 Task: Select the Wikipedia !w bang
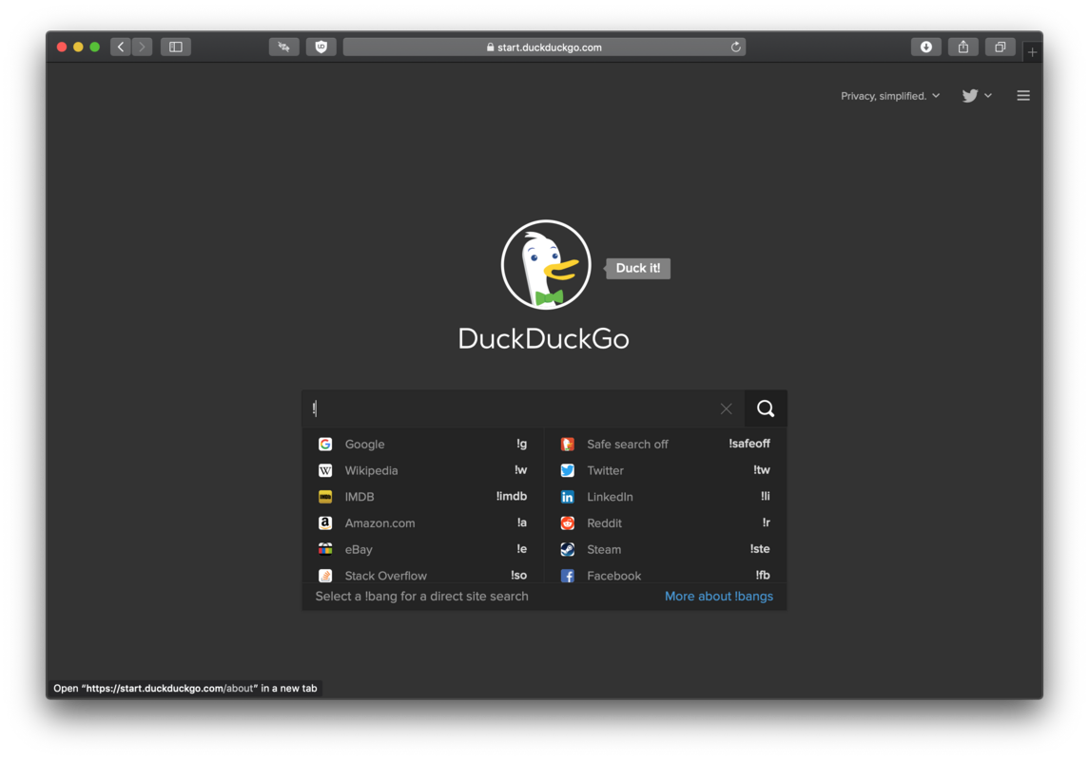(x=423, y=470)
